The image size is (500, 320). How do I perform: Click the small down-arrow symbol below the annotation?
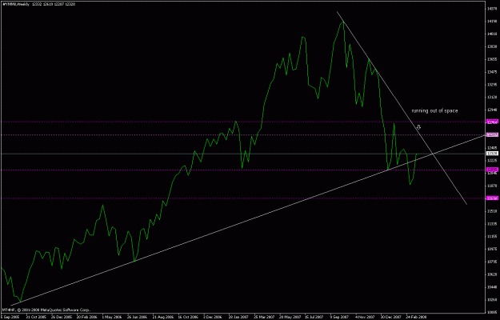click(418, 127)
